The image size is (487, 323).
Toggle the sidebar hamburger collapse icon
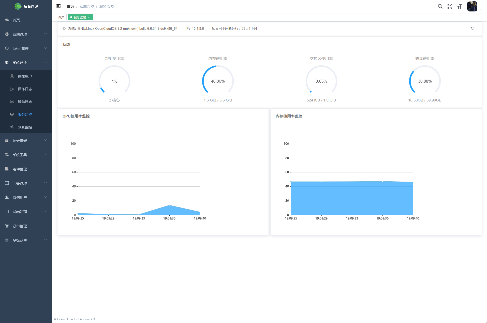pyautogui.click(x=58, y=6)
